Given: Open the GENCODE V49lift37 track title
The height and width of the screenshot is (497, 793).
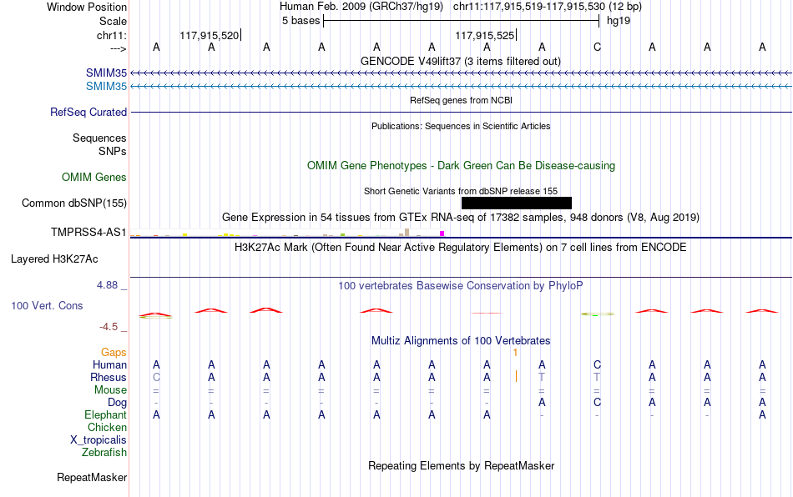Looking at the screenshot, I should [461, 61].
